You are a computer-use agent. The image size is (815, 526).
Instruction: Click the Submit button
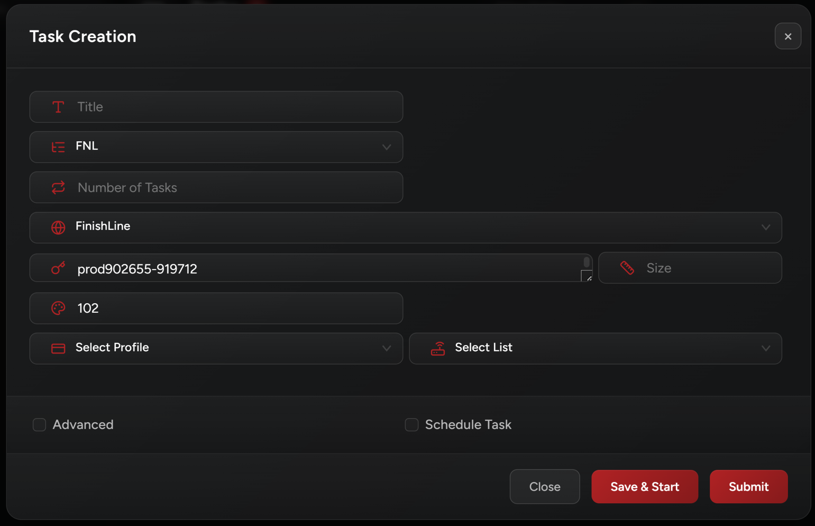(x=748, y=487)
